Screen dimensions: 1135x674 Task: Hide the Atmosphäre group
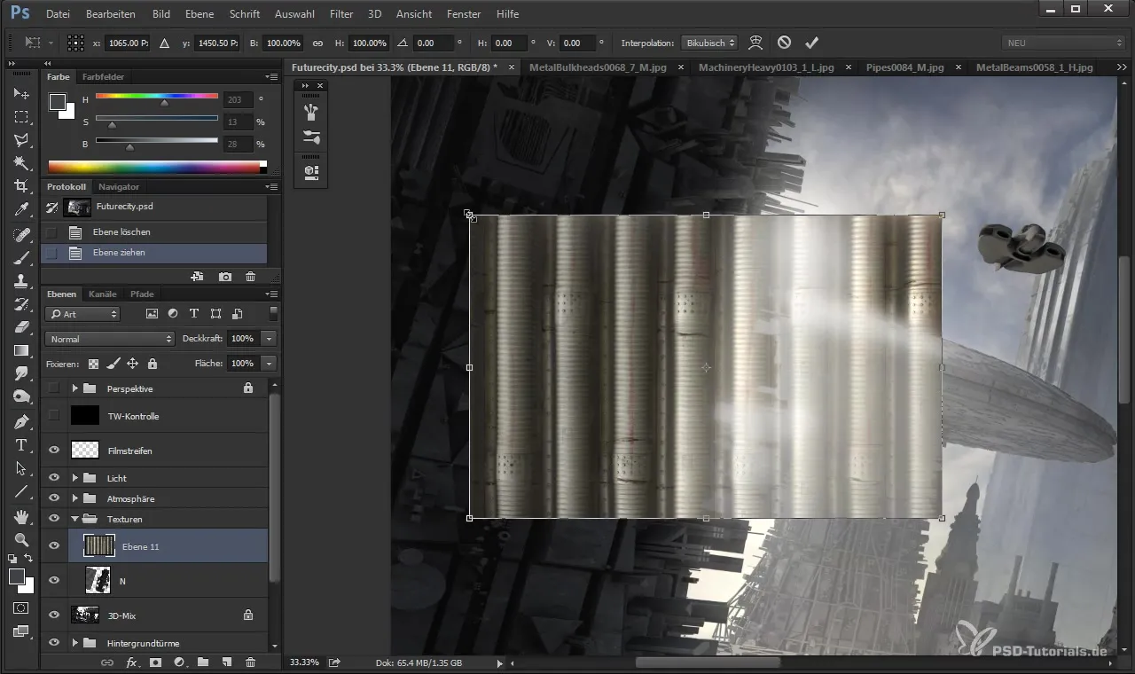(x=54, y=498)
